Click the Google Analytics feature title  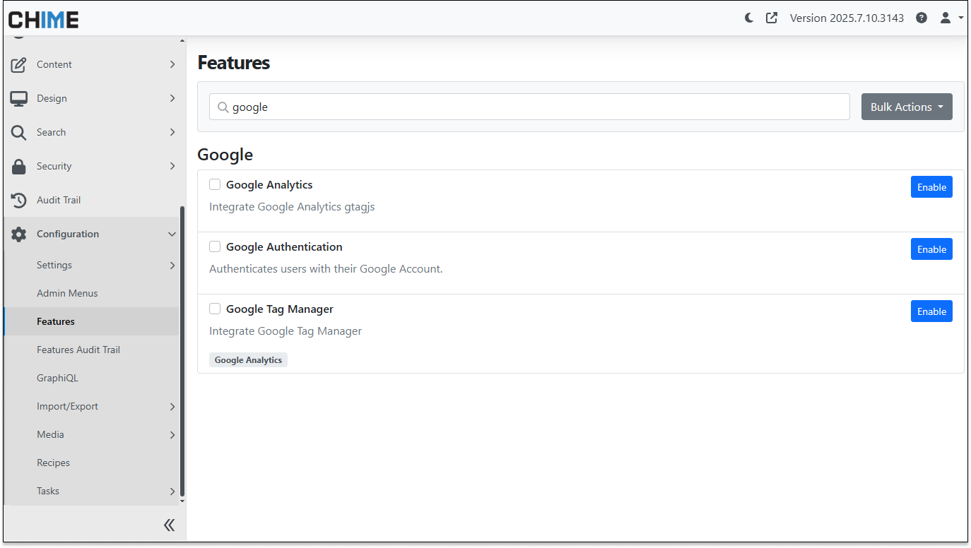[x=269, y=184]
